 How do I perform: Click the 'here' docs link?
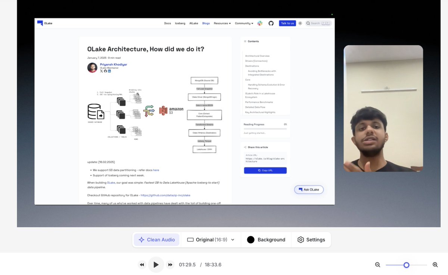point(156,170)
